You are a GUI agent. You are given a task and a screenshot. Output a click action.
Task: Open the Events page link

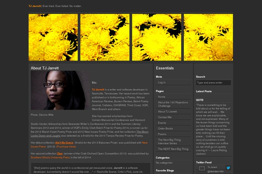(x=162, y=123)
